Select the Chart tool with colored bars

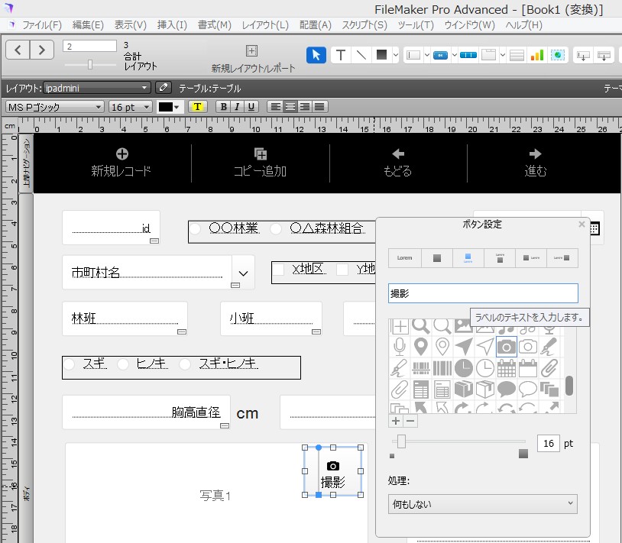pos(537,55)
